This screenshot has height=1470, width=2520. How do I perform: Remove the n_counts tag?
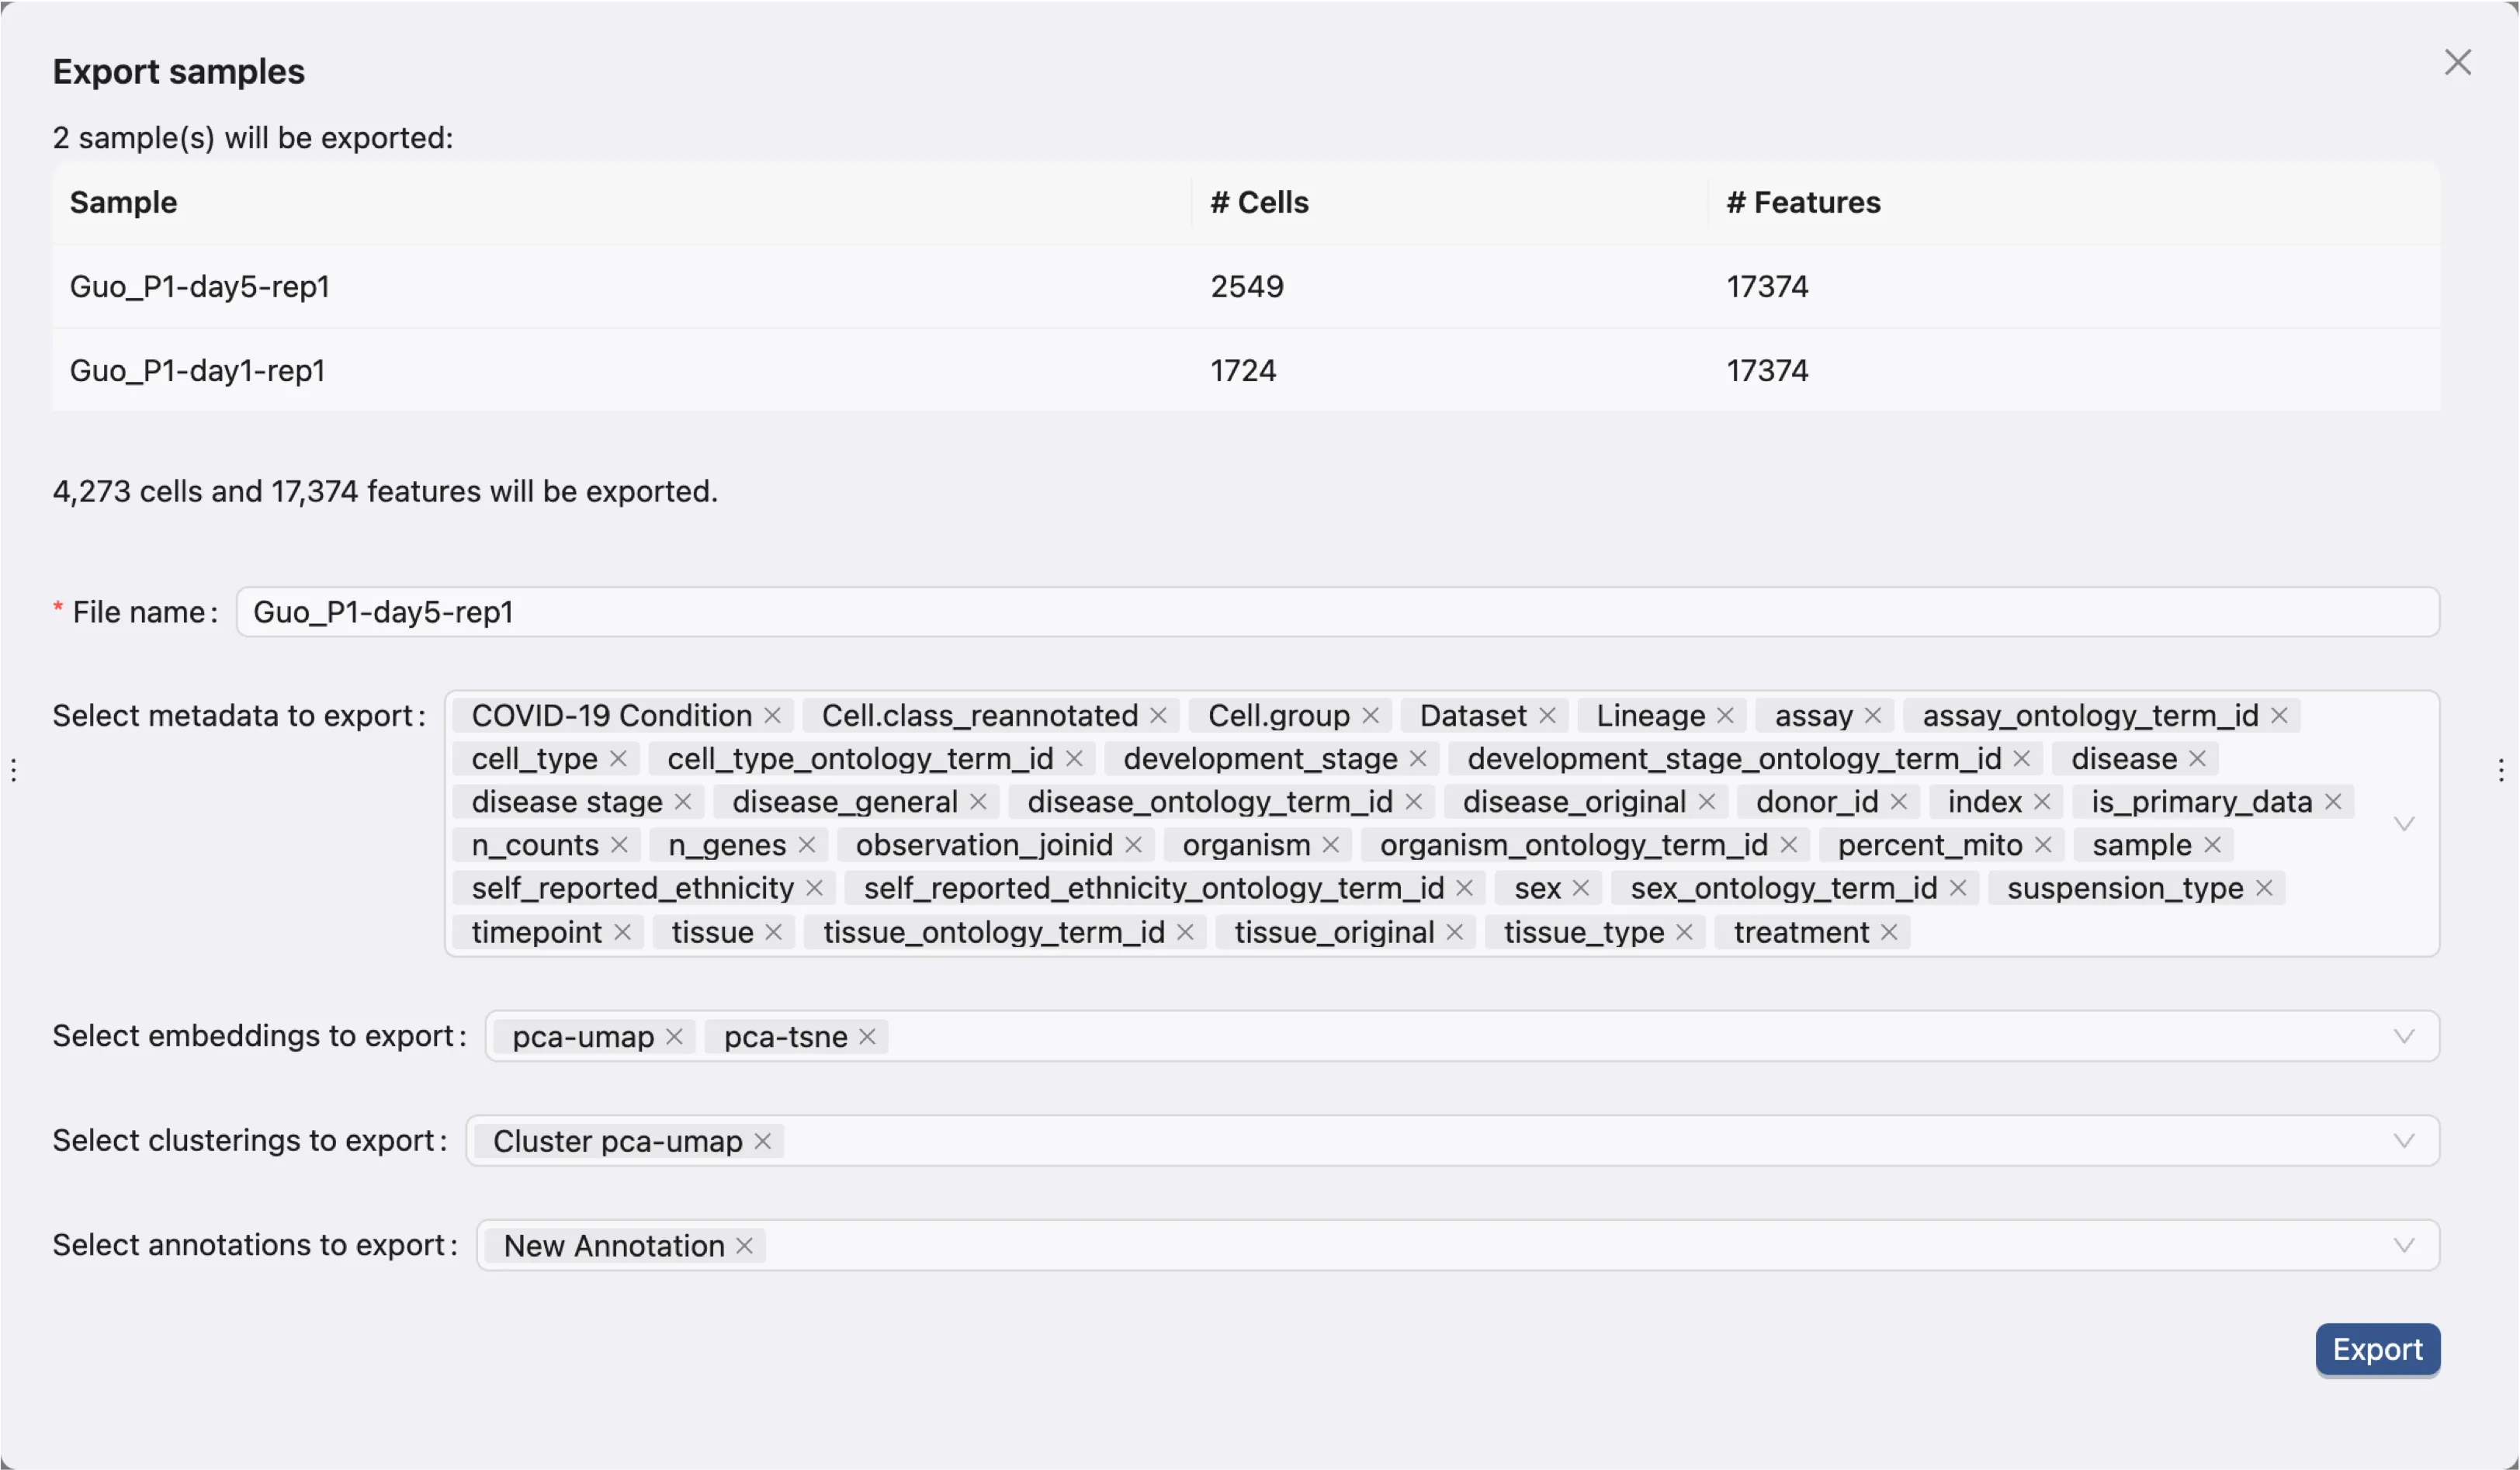point(619,845)
